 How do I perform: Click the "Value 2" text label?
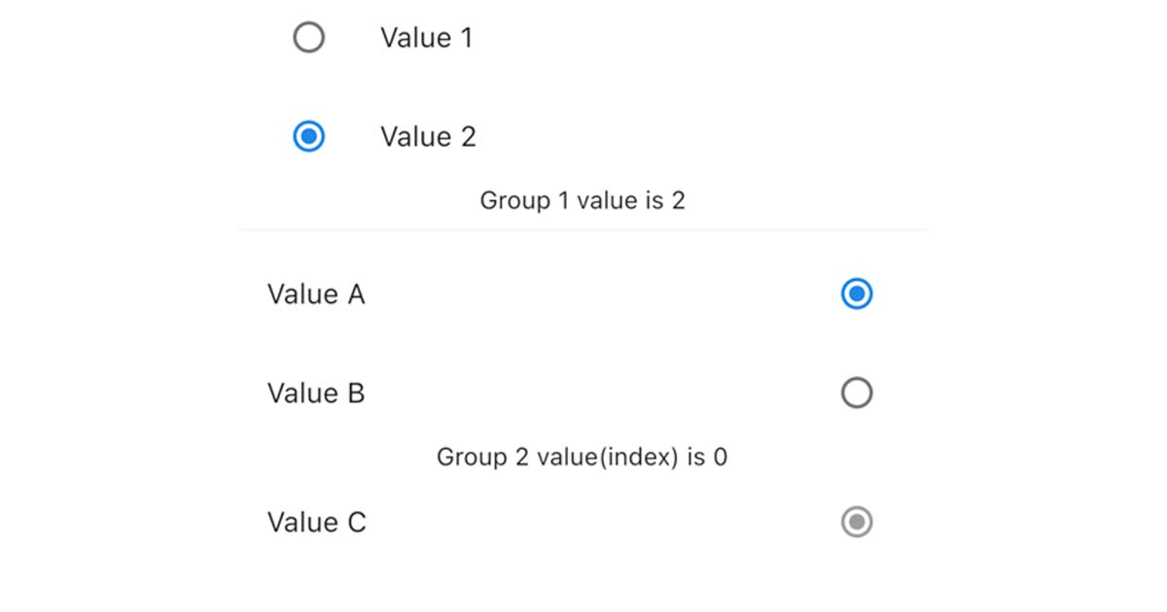(428, 137)
